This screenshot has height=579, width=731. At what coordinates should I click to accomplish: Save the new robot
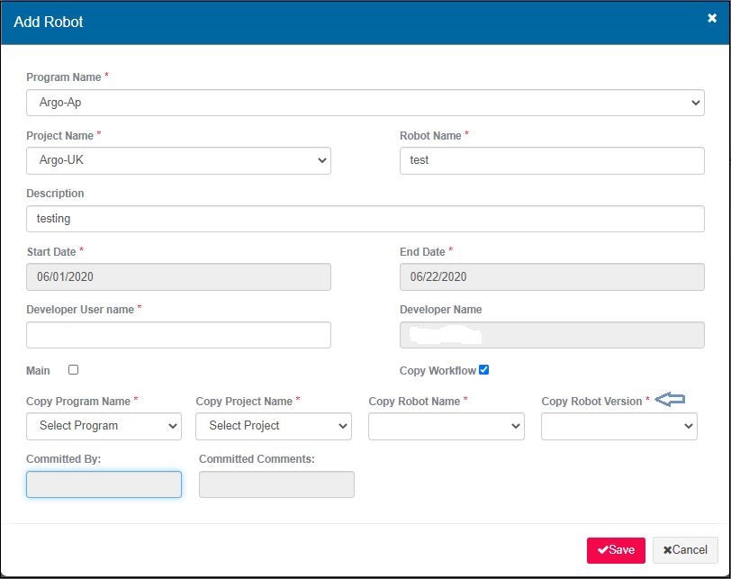[616, 550]
